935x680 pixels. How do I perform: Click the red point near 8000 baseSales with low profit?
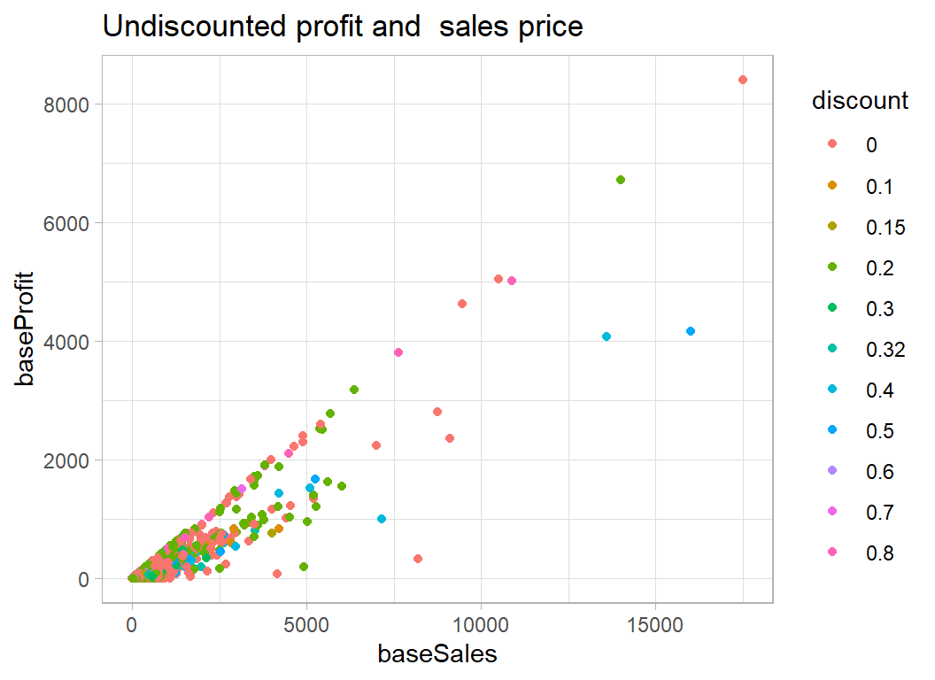pyautogui.click(x=418, y=559)
